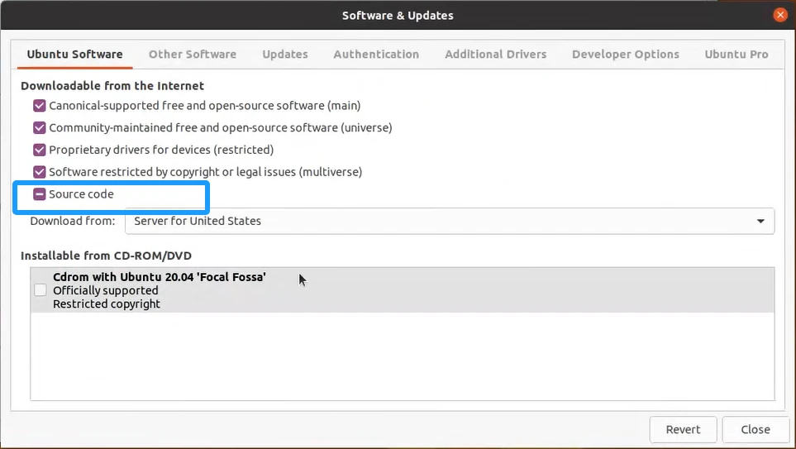Switch to the Other Software tab

[192, 55]
